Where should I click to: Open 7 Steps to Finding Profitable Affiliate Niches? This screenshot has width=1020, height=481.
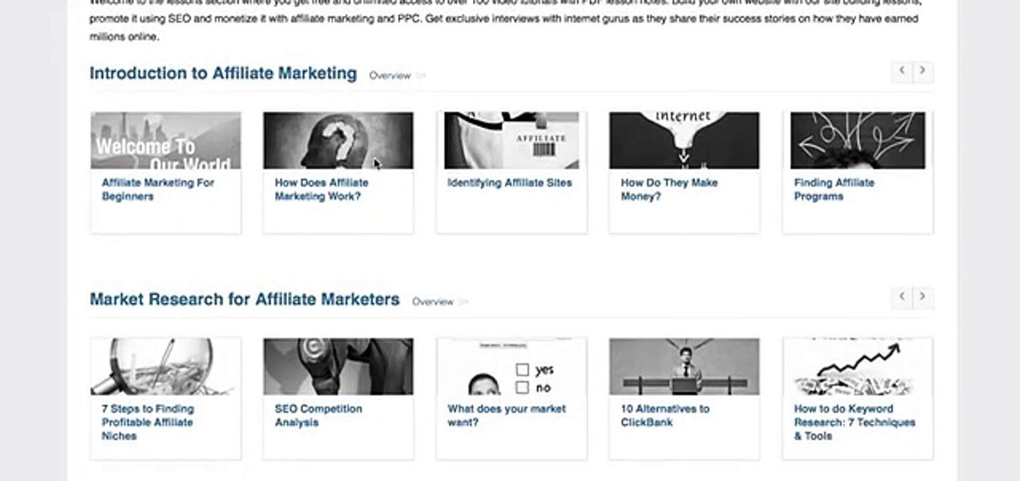[x=148, y=422]
